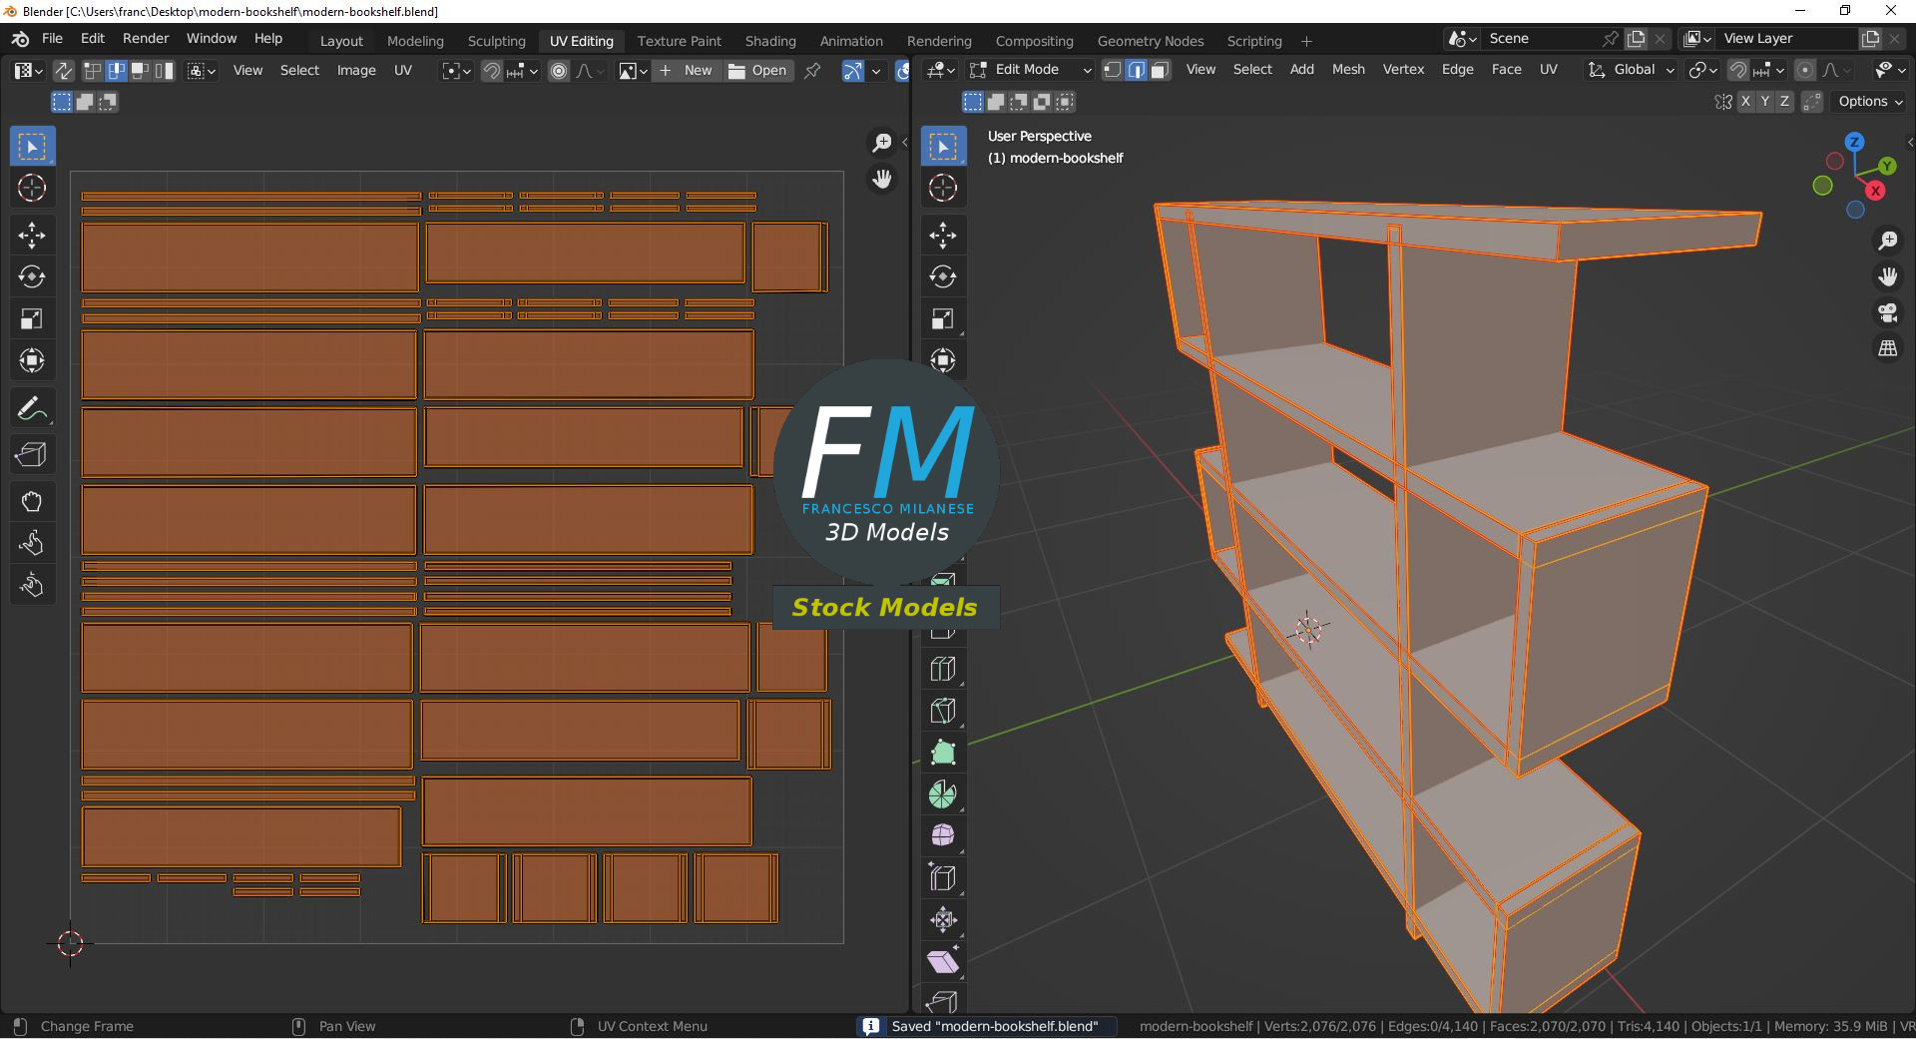This screenshot has height=1039, width=1916.
Task: Choose the Grab tool in the UV editor
Action: 32,501
